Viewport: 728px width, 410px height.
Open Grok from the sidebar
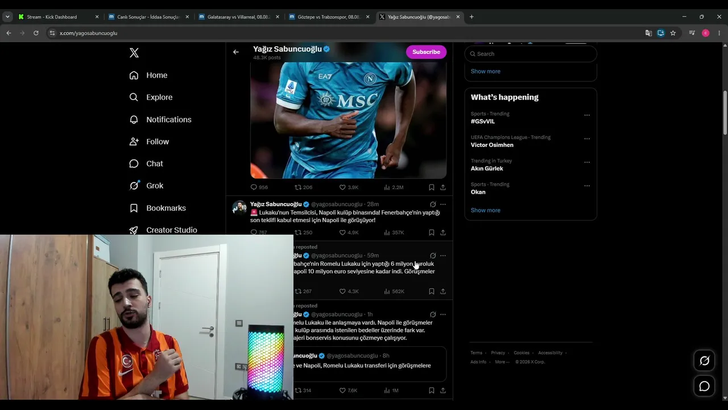[x=146, y=186]
